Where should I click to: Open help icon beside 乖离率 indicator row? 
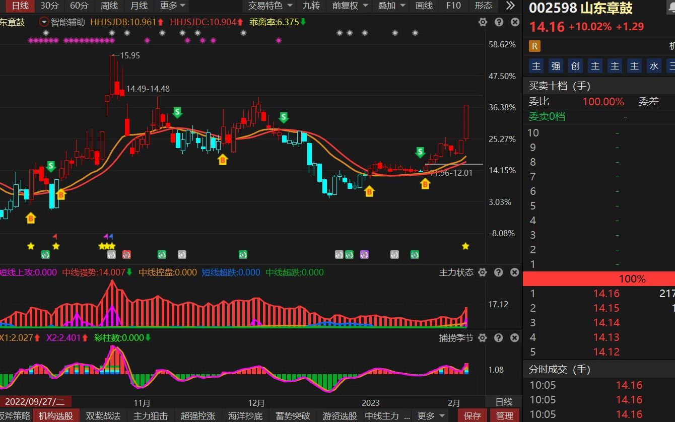point(499,22)
